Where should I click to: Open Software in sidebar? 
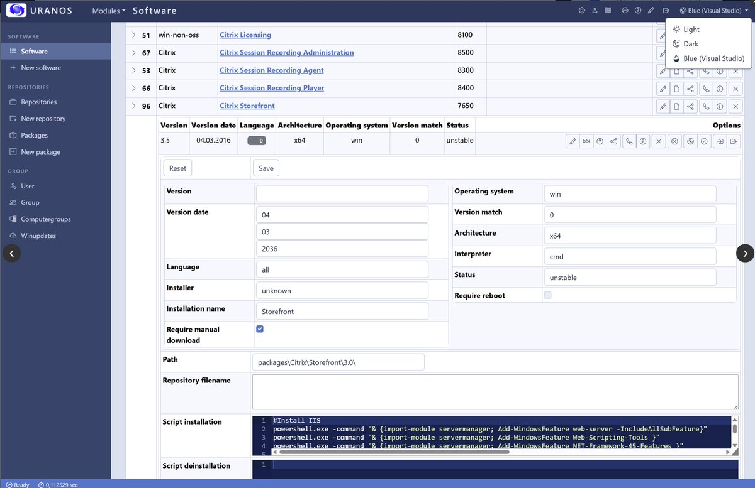(x=55, y=52)
